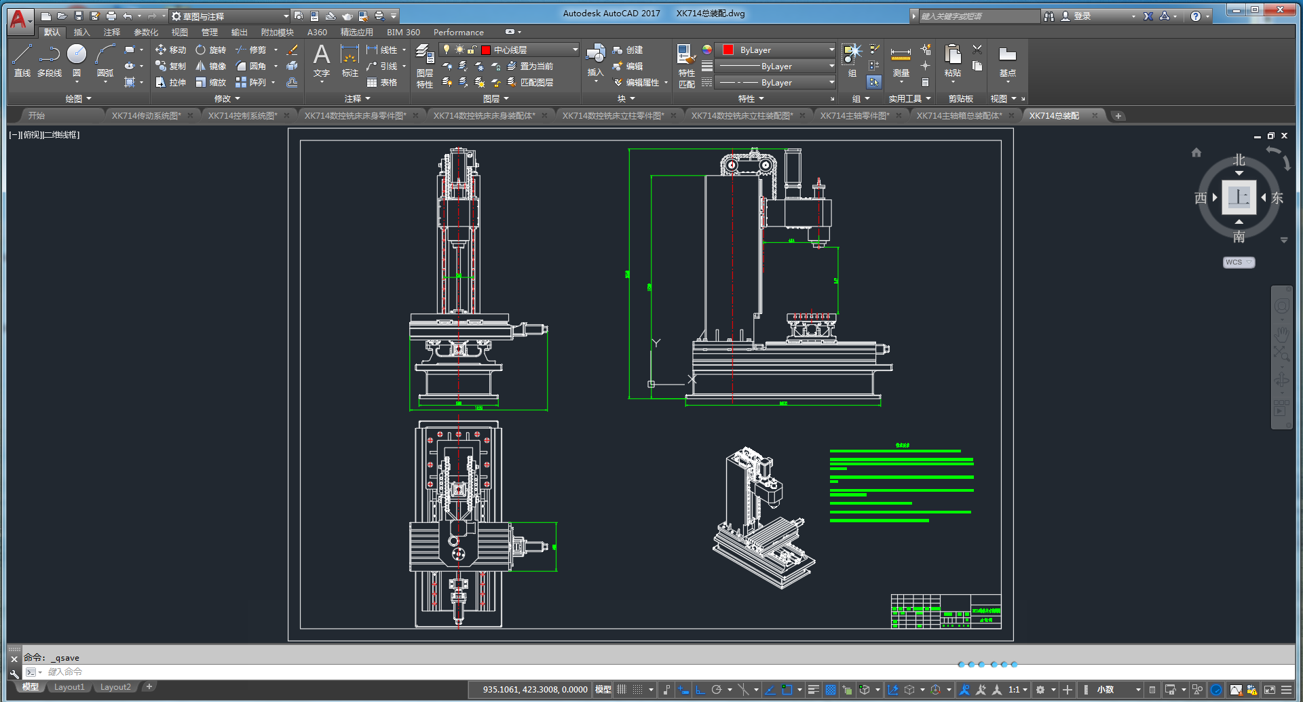1303x702 pixels.
Task: Expand the 修改 (Modify) panel
Action: [227, 99]
